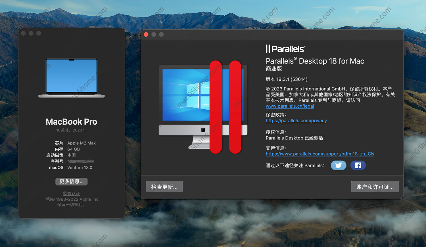Click the Apple M2 Max chip value

point(82,143)
